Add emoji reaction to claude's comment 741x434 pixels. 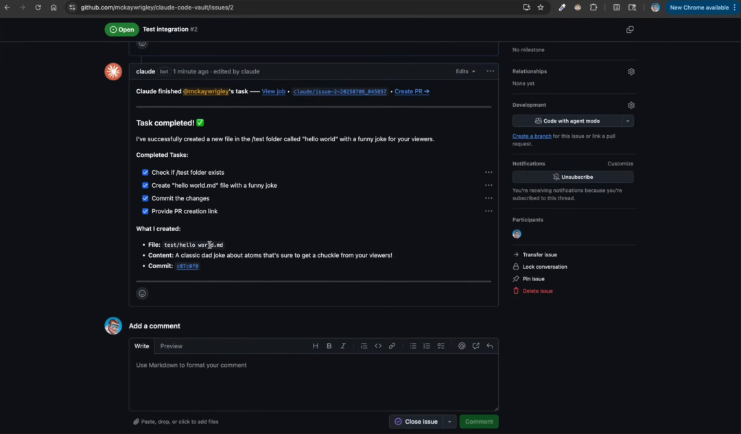(x=142, y=293)
